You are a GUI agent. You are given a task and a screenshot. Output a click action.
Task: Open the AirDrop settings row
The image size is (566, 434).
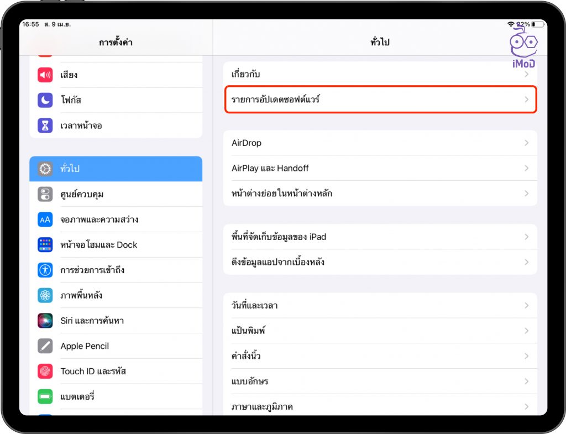tap(380, 143)
